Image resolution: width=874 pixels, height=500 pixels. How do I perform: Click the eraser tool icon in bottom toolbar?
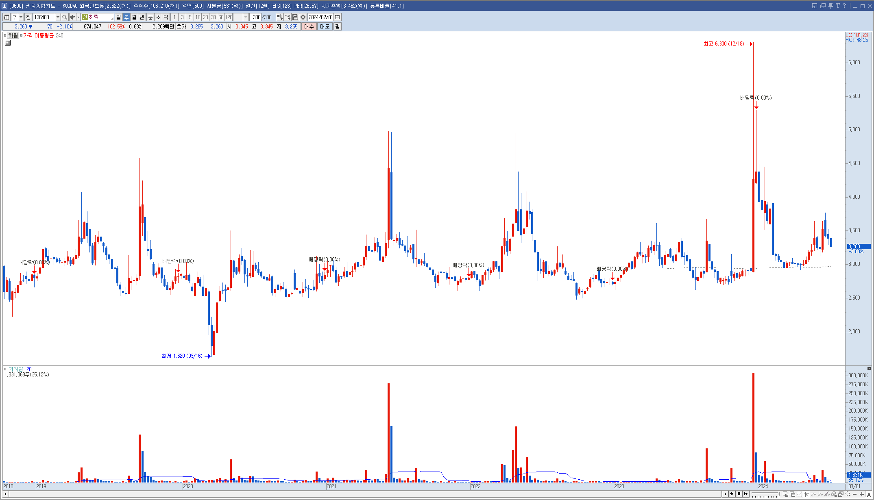[x=834, y=494]
